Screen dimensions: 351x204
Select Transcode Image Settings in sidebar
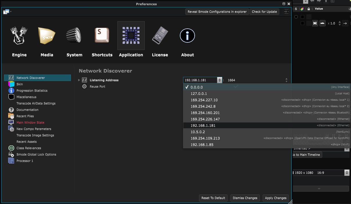[35, 135]
